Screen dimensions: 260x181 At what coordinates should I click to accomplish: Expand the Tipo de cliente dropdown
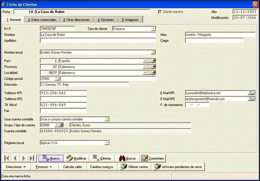tap(153, 28)
